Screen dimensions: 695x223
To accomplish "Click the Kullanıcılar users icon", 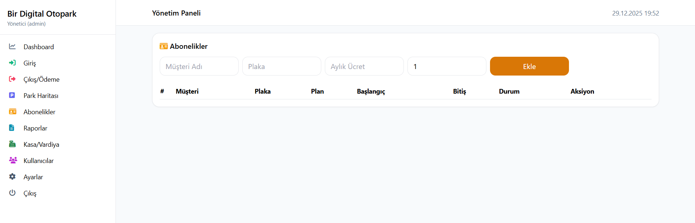I will click(x=13, y=160).
